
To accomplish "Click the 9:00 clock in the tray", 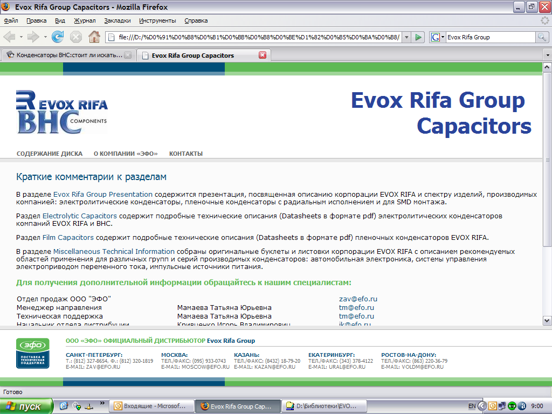I will [x=537, y=406].
